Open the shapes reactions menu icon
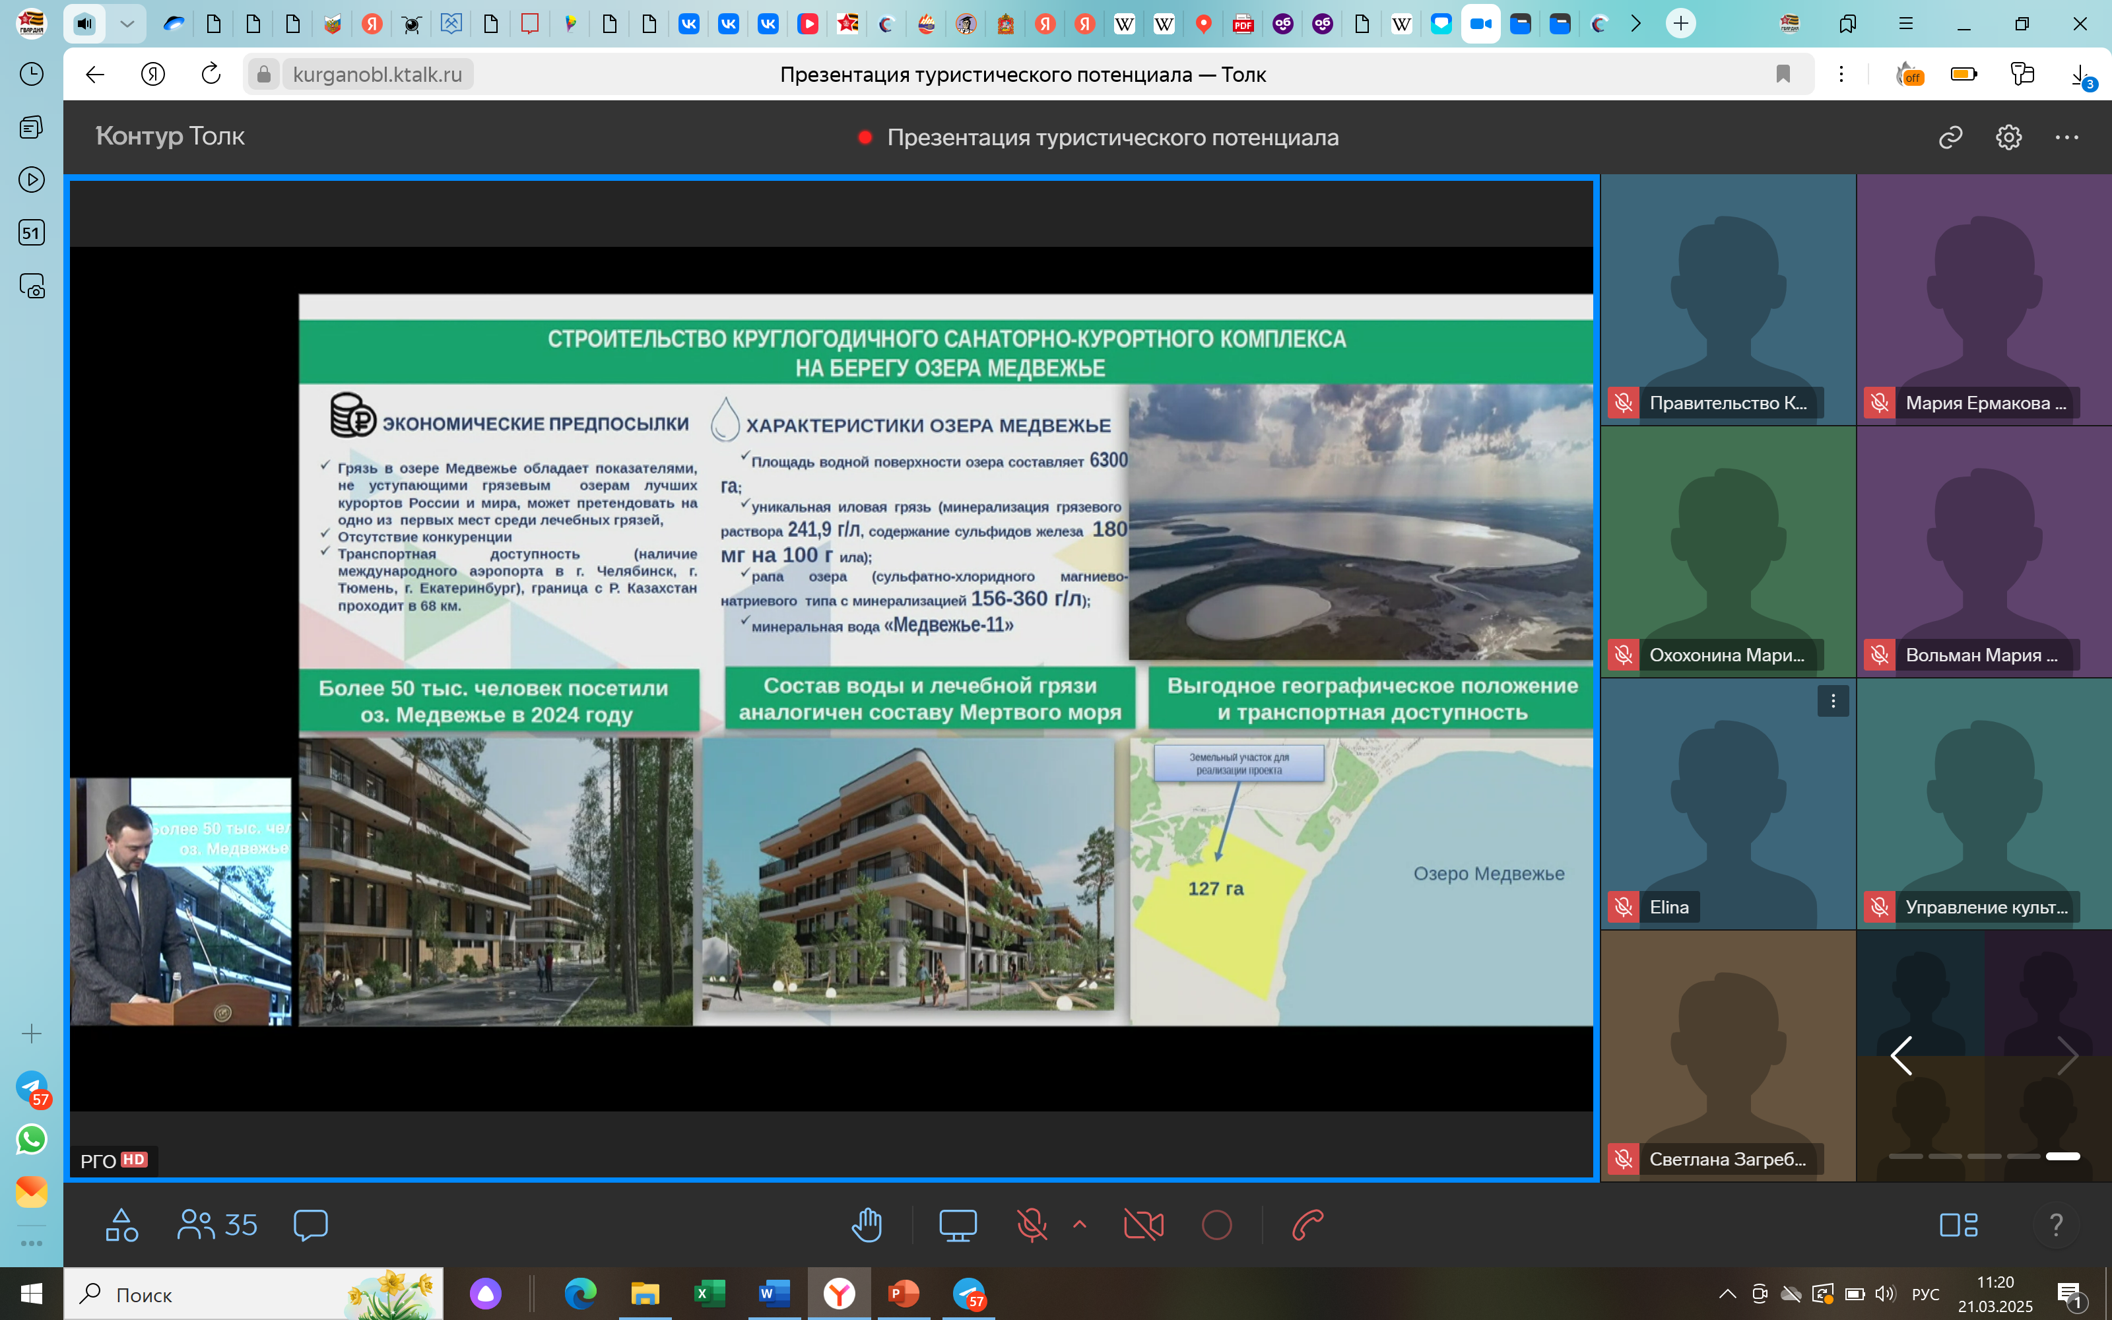 (121, 1225)
